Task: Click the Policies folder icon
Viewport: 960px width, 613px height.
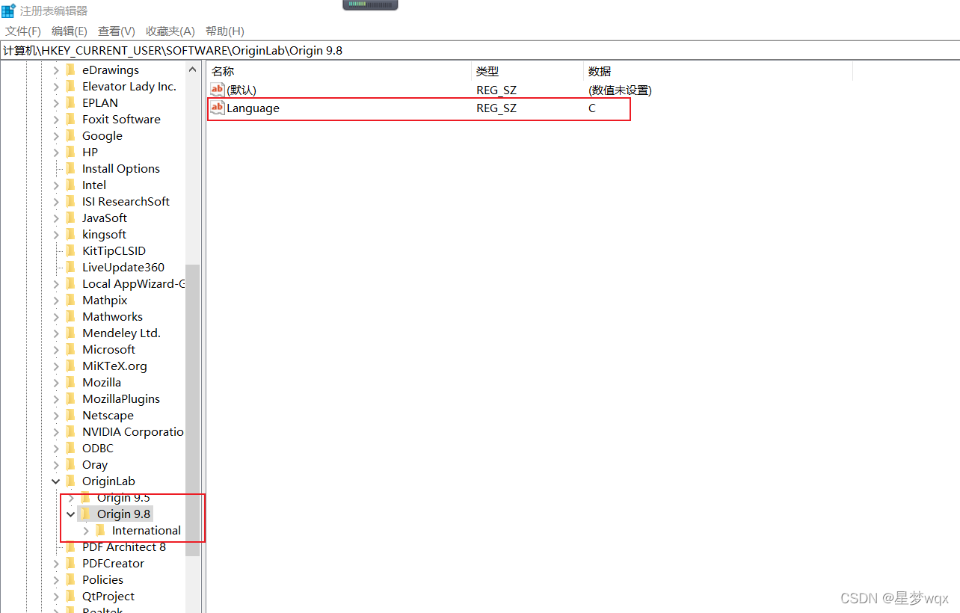Action: (71, 580)
